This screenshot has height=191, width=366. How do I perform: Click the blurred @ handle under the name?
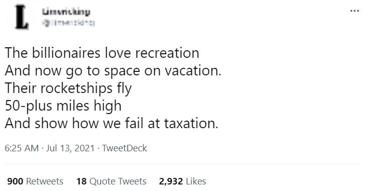click(68, 23)
